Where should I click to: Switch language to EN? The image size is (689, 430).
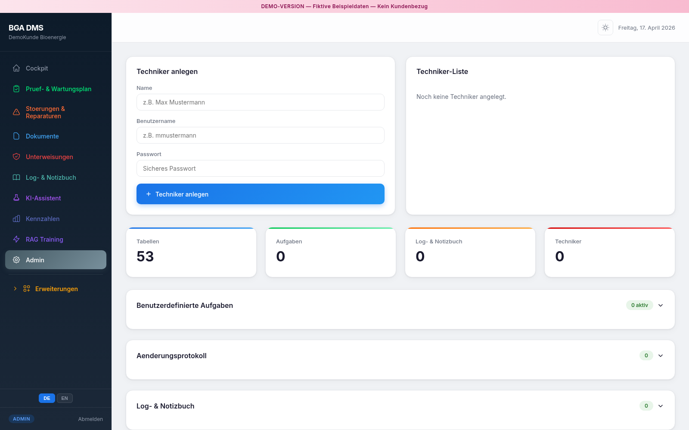tap(65, 398)
